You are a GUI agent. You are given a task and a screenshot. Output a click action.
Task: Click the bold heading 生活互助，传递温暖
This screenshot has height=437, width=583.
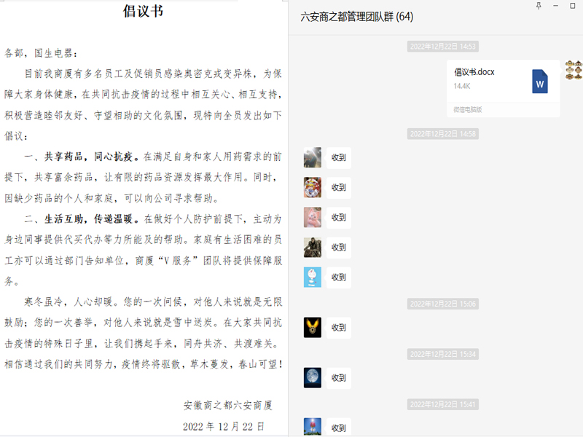[x=90, y=219]
